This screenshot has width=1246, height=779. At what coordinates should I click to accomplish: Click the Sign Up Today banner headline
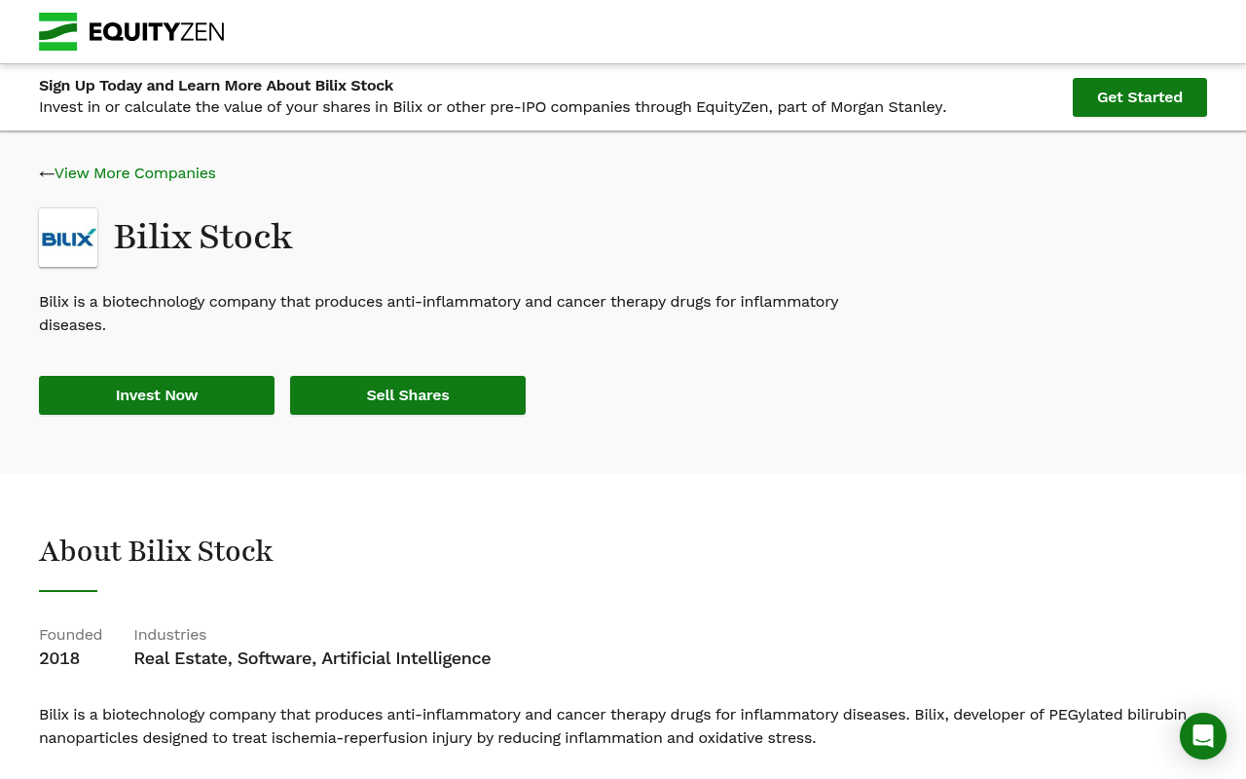216,86
